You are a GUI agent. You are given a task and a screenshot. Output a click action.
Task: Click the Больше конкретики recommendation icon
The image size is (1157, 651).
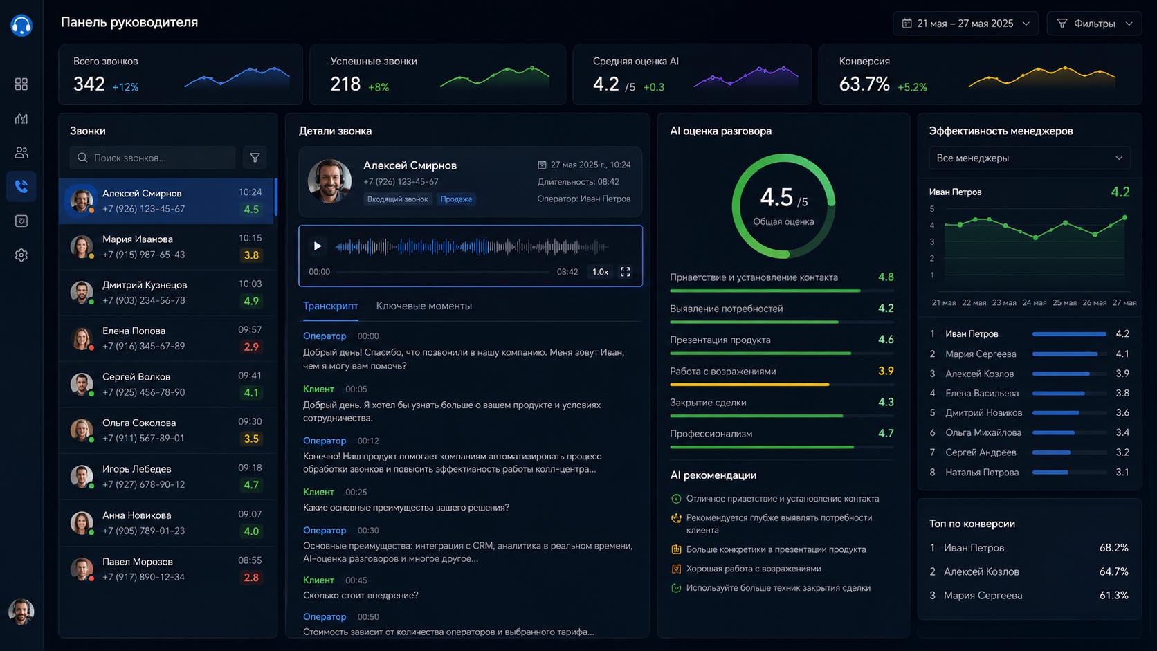pos(676,549)
